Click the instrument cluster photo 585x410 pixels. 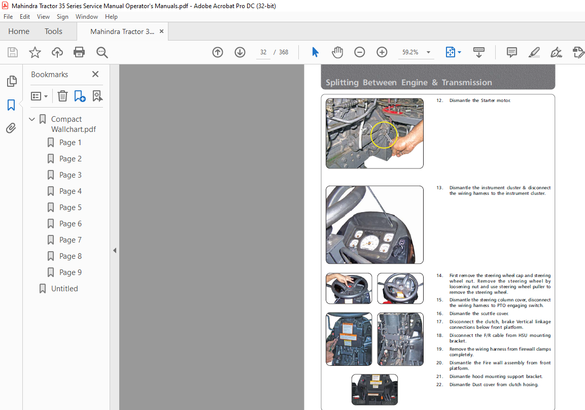point(374,225)
